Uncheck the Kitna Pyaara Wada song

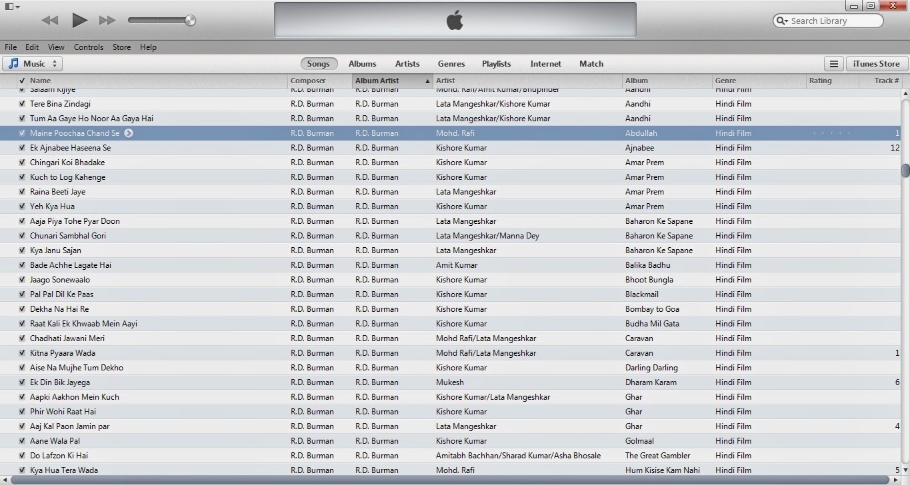(22, 353)
